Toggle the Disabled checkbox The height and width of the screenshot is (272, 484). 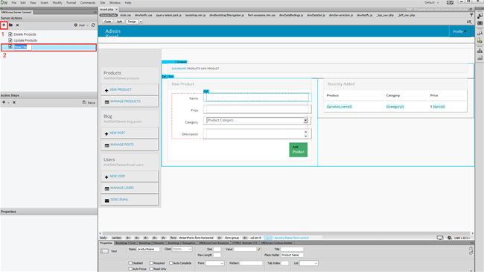[x=130, y=263]
